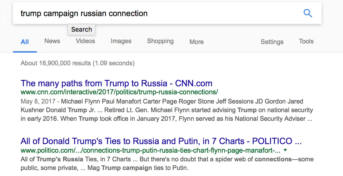Switch to Images search results
This screenshot has height=176, width=343.
(121, 41)
